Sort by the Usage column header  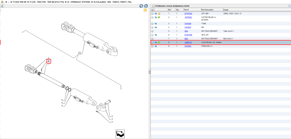click(257, 10)
